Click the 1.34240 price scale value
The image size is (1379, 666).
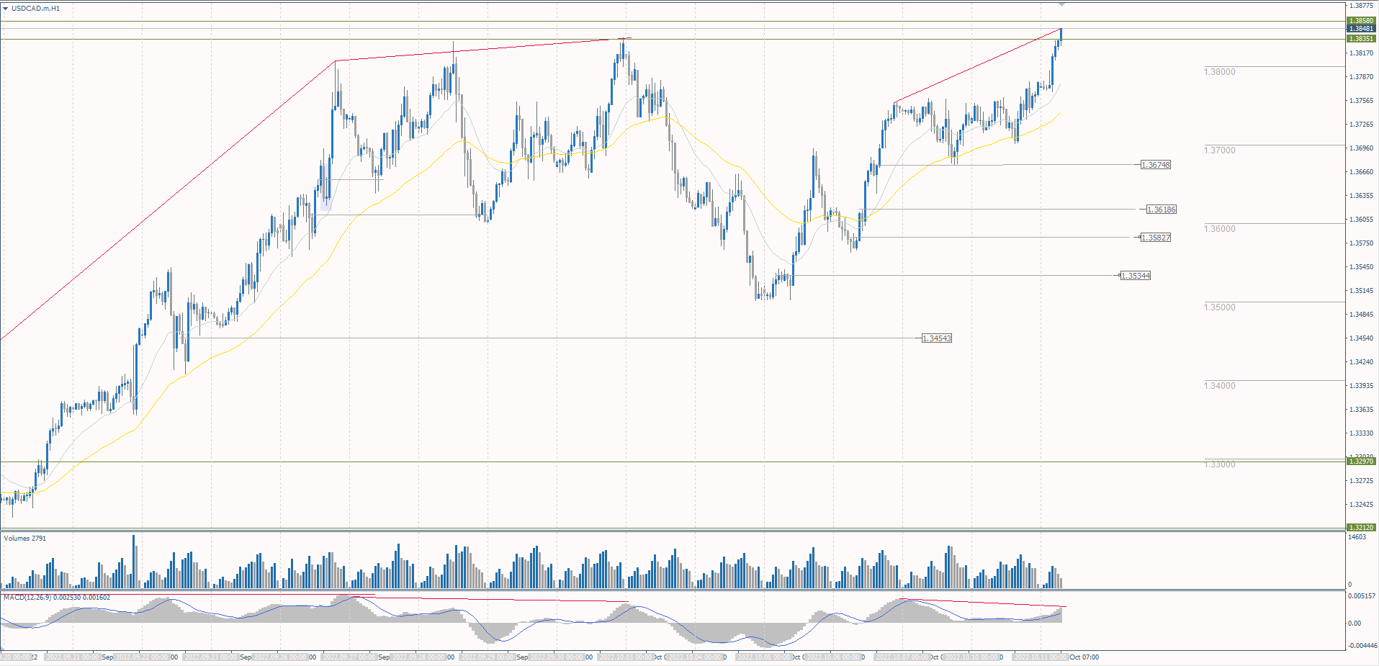coord(1361,362)
